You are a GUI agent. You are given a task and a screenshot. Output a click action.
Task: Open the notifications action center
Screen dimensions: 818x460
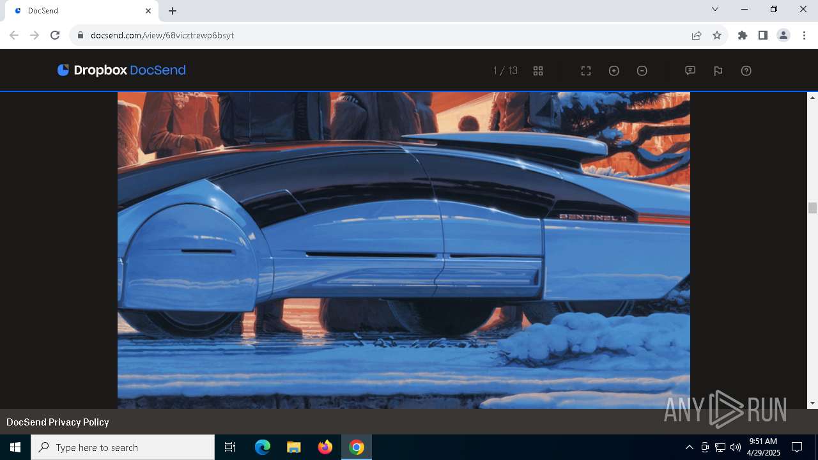coord(797,447)
